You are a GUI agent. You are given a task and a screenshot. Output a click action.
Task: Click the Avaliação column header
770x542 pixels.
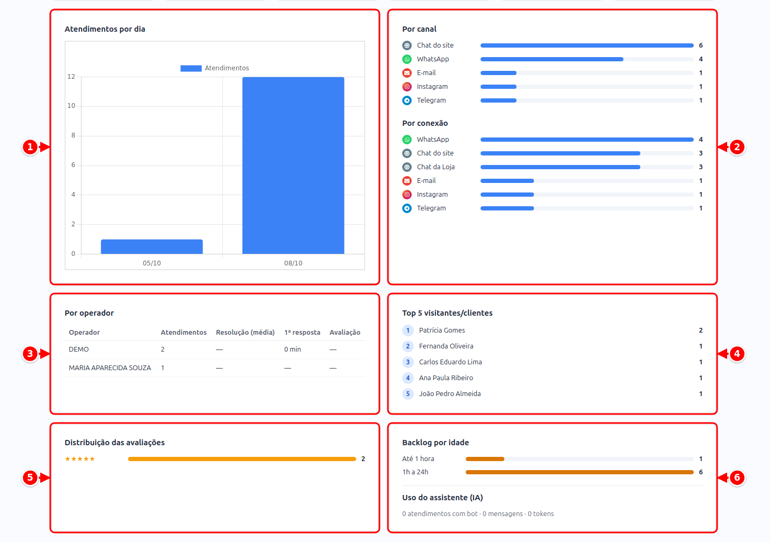click(345, 333)
